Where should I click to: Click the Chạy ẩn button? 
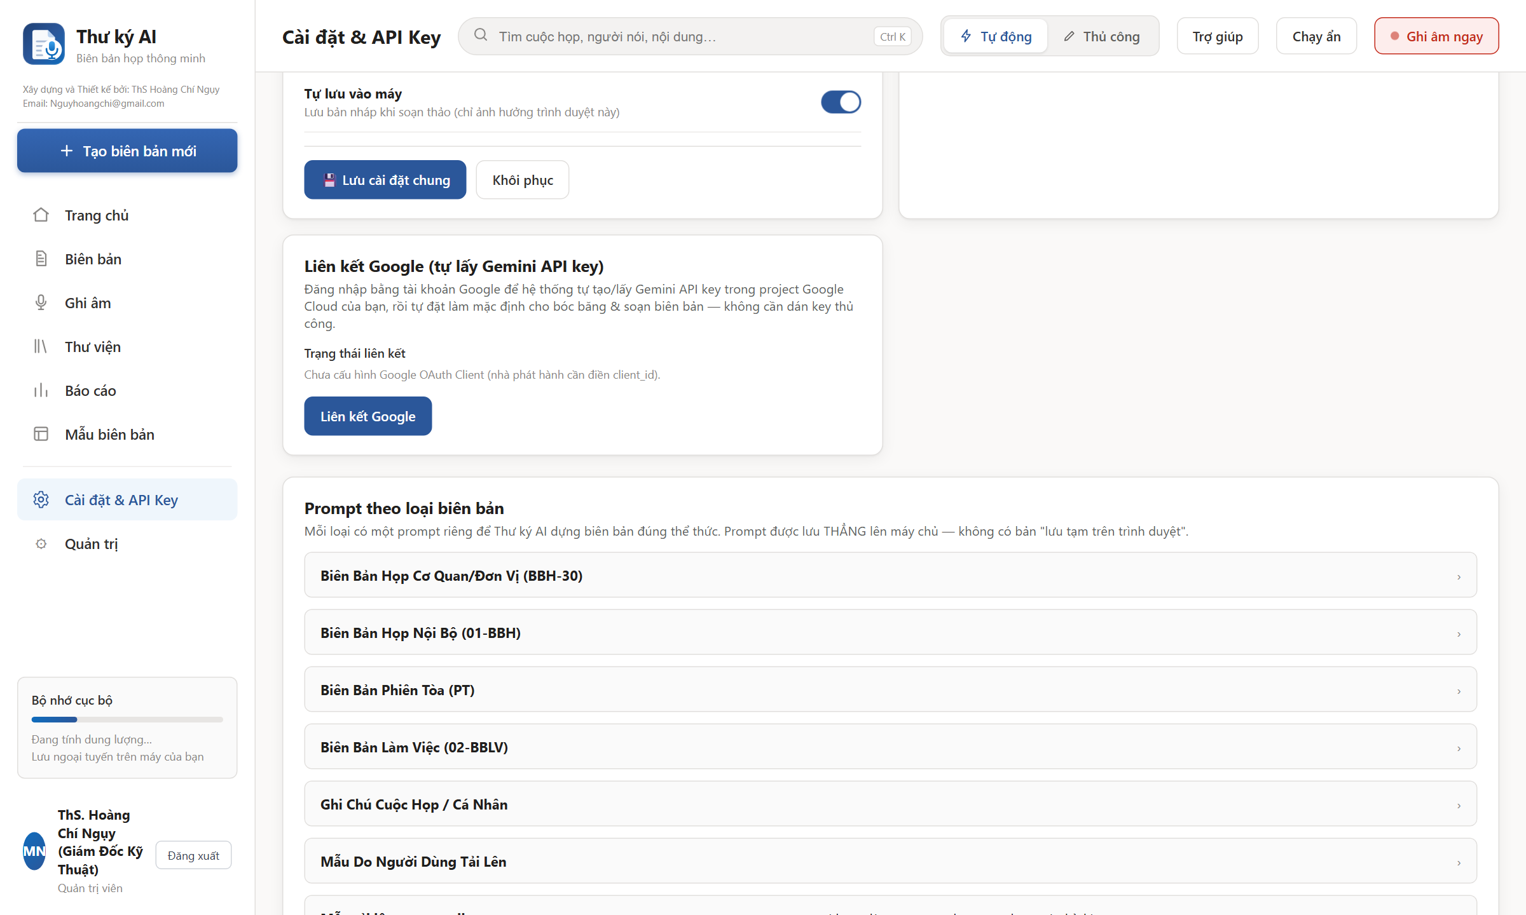point(1316,36)
